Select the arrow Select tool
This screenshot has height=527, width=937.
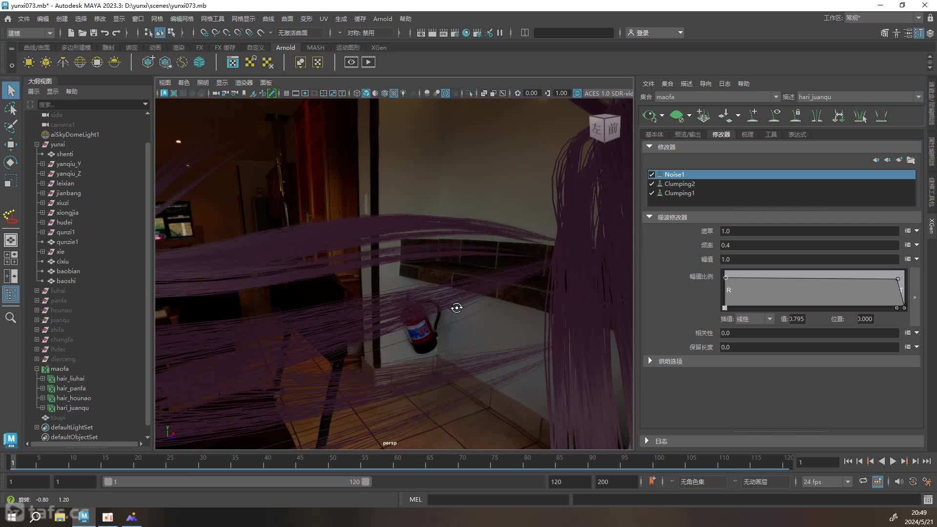[x=11, y=90]
